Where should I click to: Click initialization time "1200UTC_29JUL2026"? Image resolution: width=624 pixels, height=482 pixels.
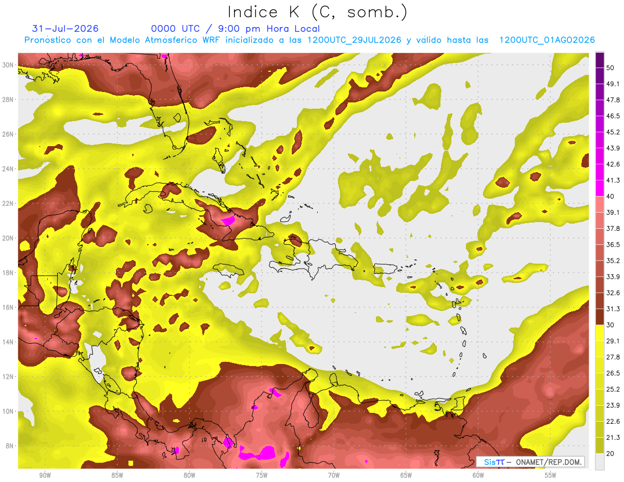coord(354,40)
